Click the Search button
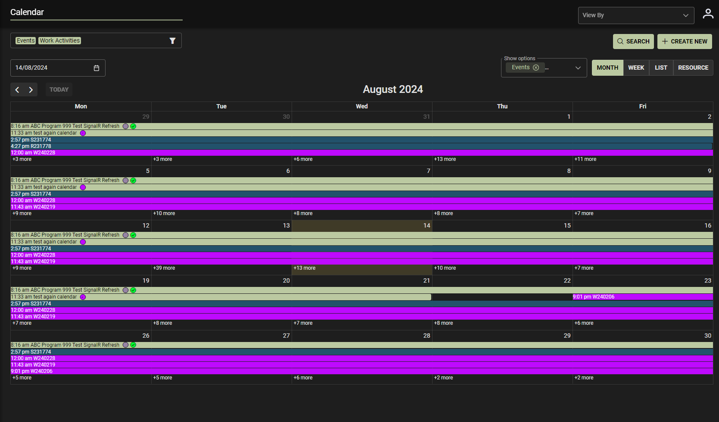 [x=633, y=42]
